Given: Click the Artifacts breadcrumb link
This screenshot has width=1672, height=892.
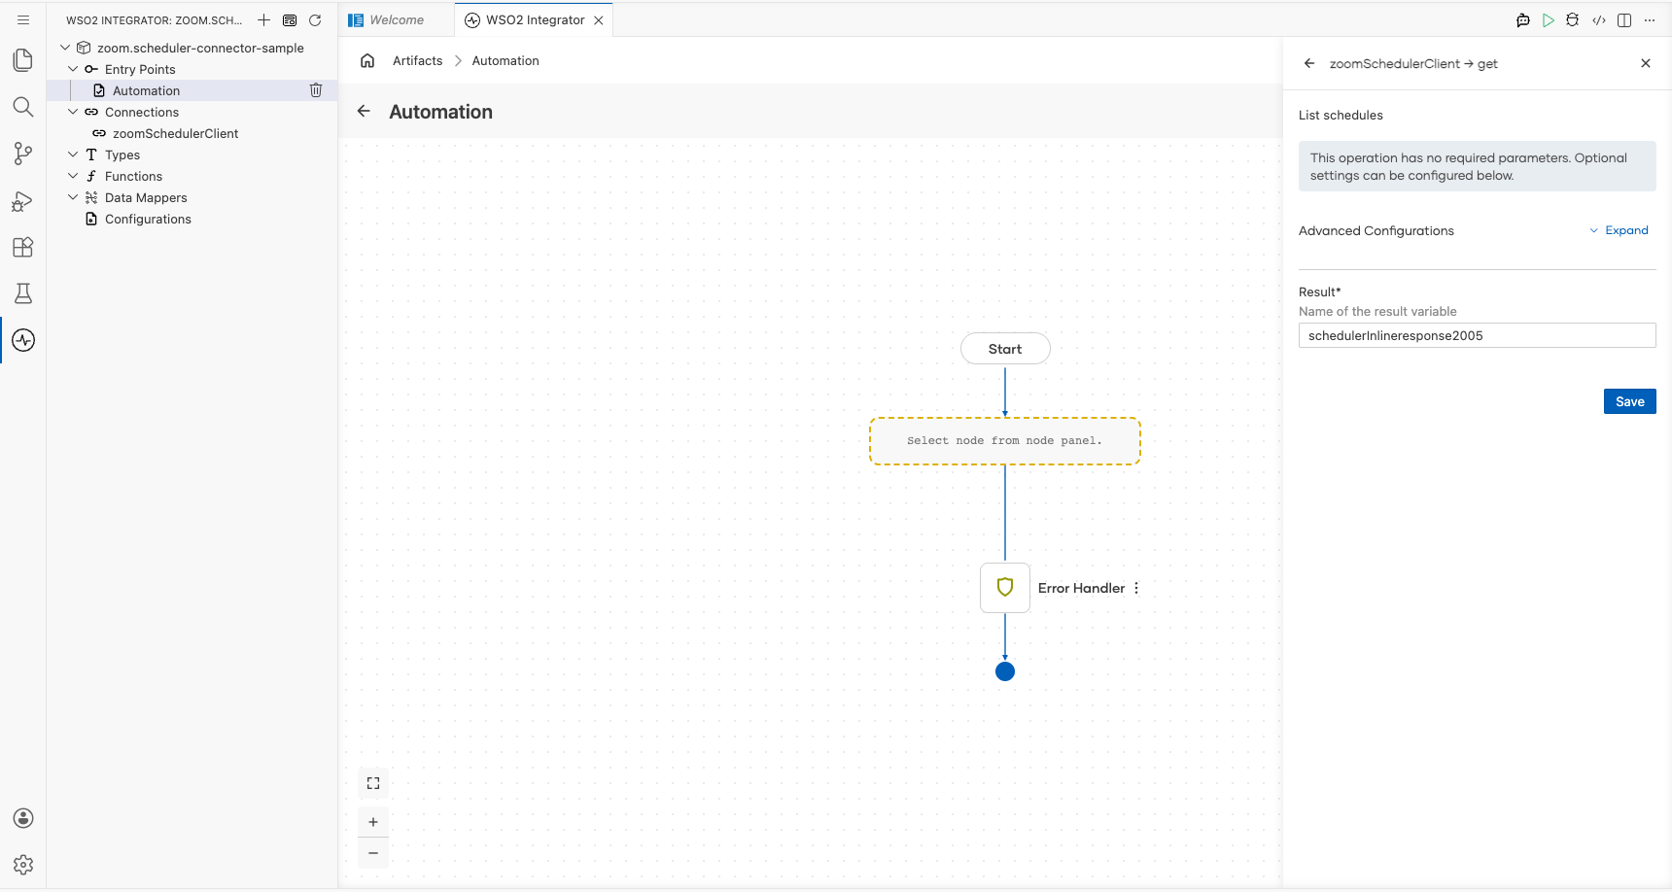Looking at the screenshot, I should pyautogui.click(x=417, y=60).
